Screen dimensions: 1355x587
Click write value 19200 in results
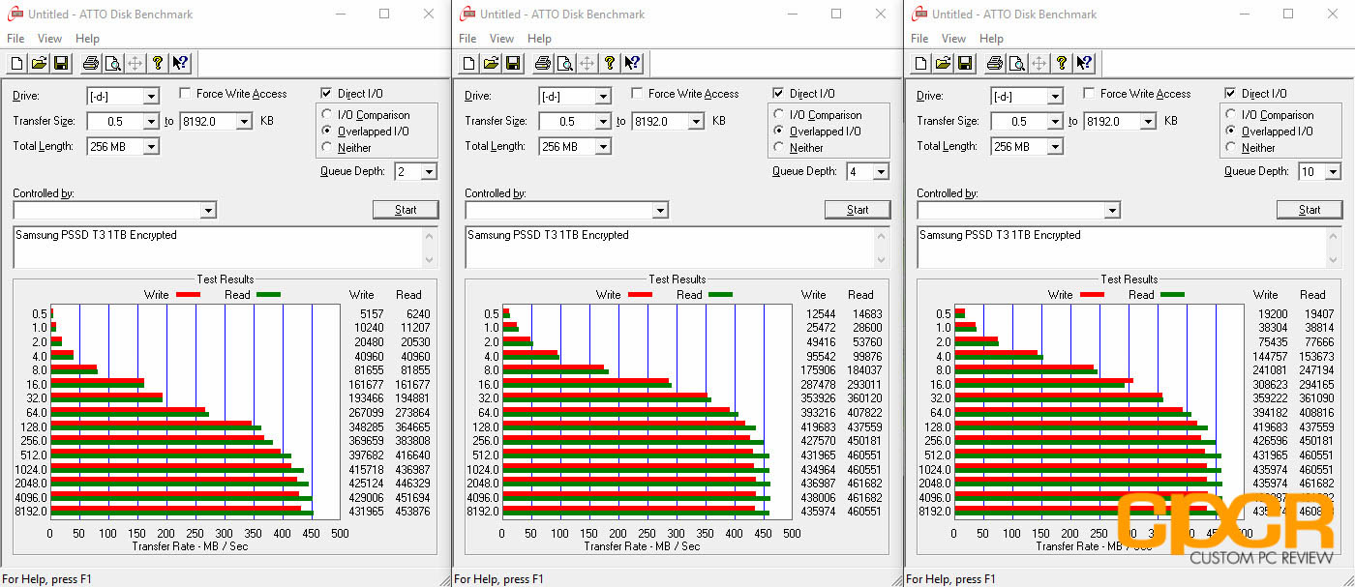coord(1273,313)
